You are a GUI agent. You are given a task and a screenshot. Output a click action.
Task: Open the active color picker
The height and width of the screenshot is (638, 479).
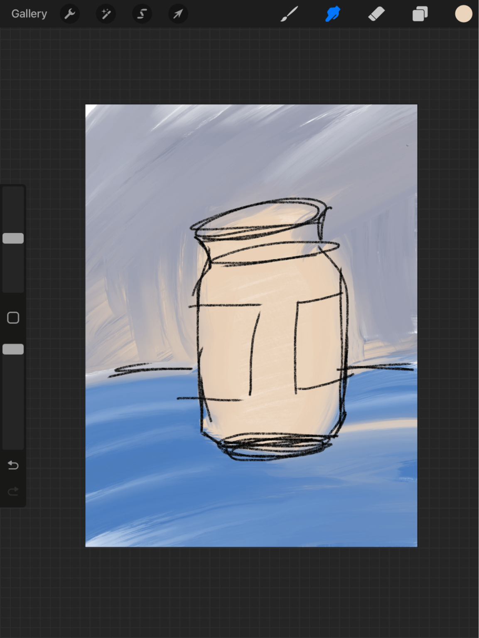tap(464, 14)
